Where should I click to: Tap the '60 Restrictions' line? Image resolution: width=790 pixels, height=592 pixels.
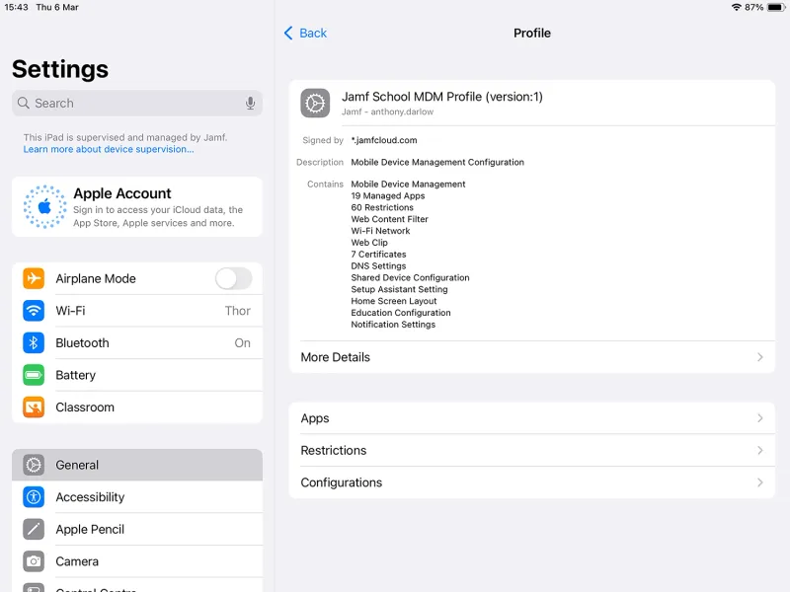pos(382,207)
